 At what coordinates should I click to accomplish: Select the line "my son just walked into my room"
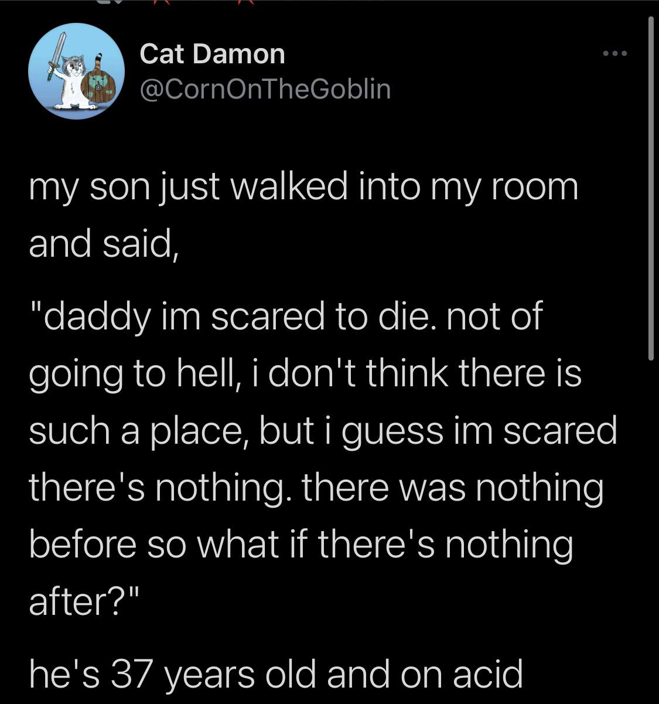click(x=303, y=188)
